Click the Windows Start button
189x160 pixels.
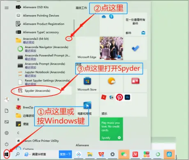click(7, 154)
